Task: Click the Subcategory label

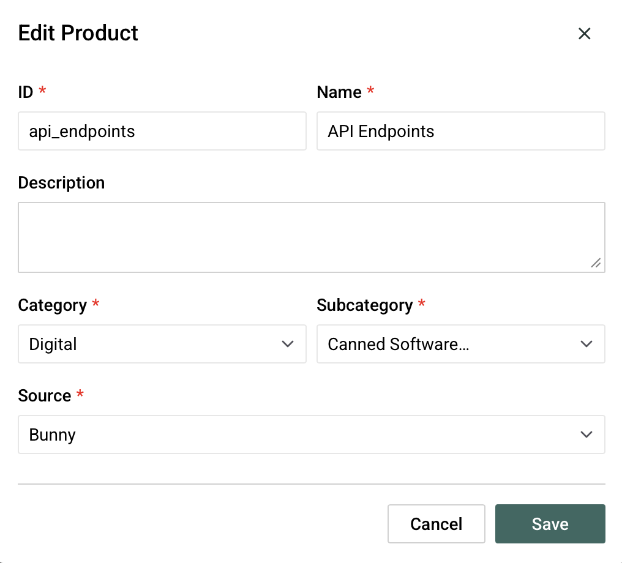Action: pos(364,305)
